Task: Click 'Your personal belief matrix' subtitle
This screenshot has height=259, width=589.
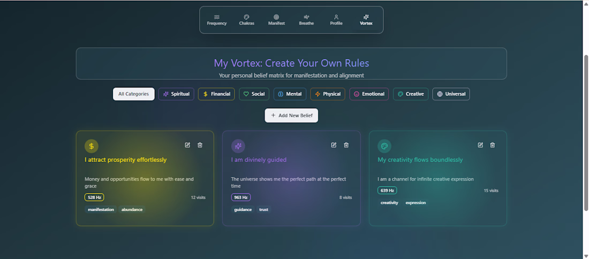Action: click(x=291, y=75)
